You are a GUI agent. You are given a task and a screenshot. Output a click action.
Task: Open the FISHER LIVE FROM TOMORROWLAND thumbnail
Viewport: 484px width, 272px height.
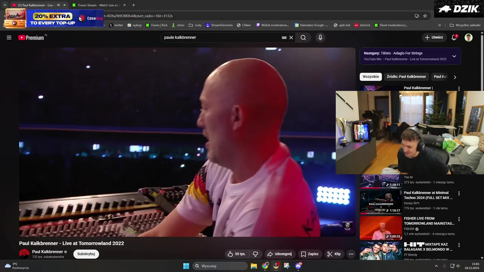point(381,228)
